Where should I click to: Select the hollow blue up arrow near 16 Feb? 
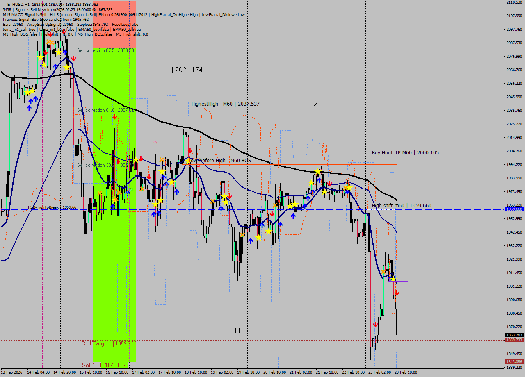click(x=131, y=190)
